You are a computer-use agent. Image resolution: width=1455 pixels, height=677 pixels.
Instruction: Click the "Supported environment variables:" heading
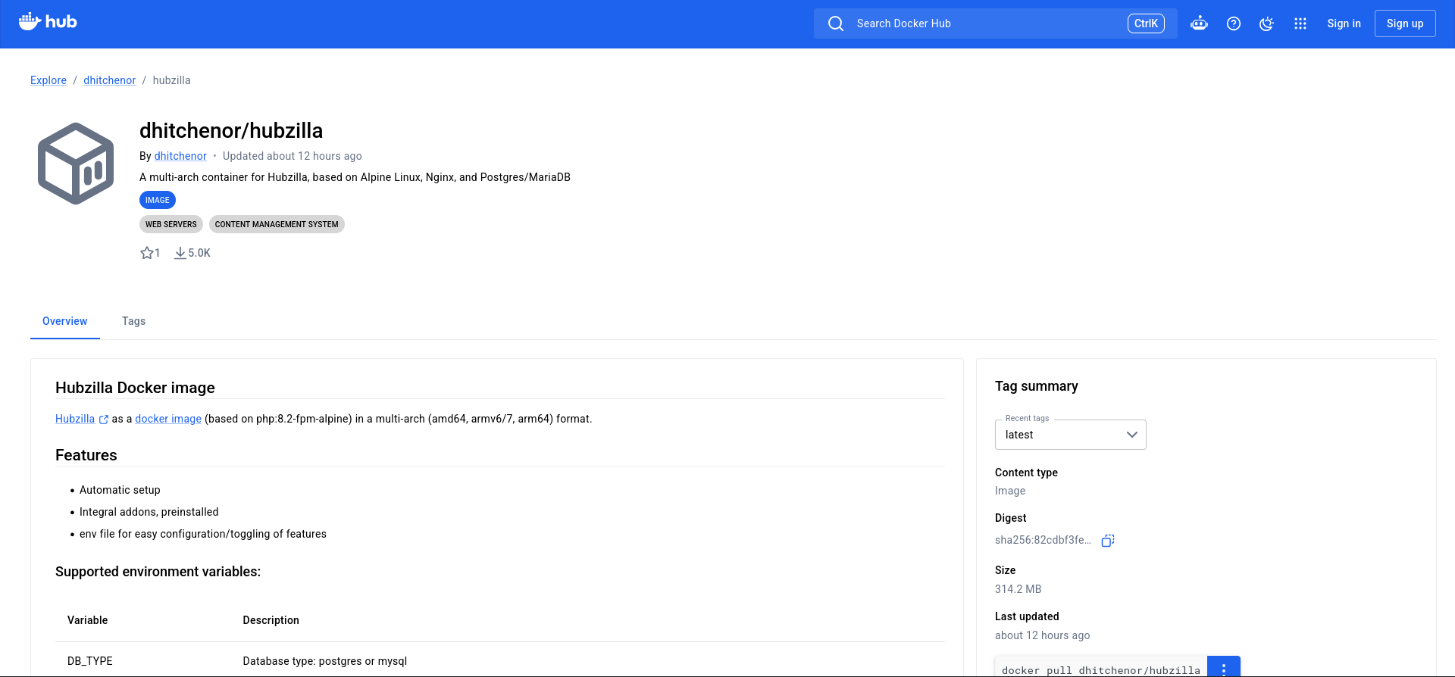158,572
